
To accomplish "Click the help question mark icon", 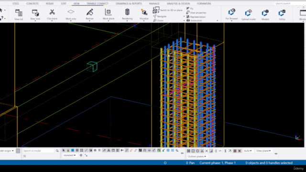I will [2, 18].
